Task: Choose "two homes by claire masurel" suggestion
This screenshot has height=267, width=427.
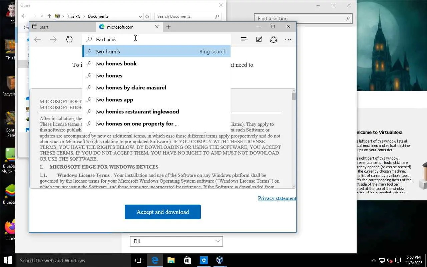Action: 156,87
